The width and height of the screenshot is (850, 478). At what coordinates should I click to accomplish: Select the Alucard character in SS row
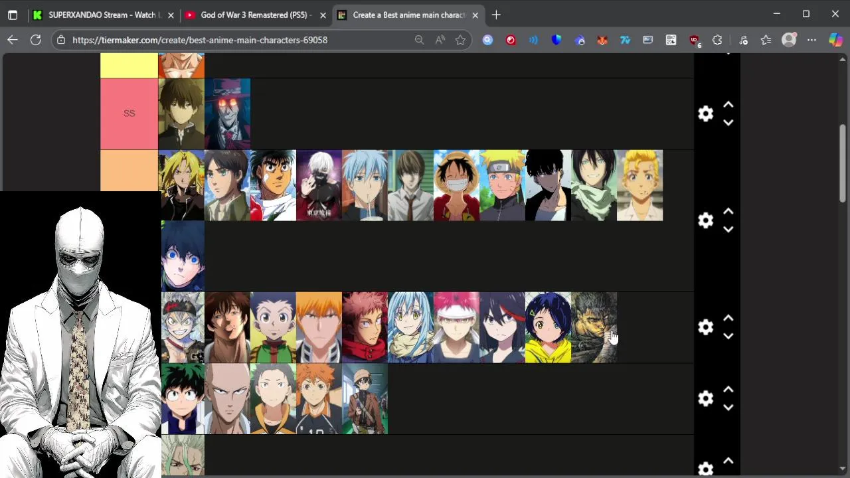[228, 114]
